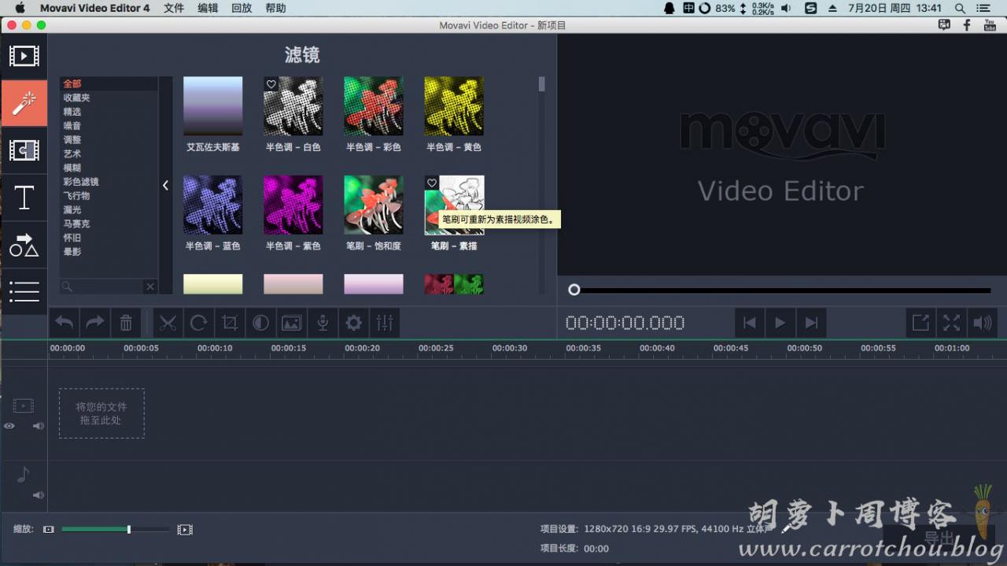
Task: Toggle video track visibility eye
Action: point(9,426)
